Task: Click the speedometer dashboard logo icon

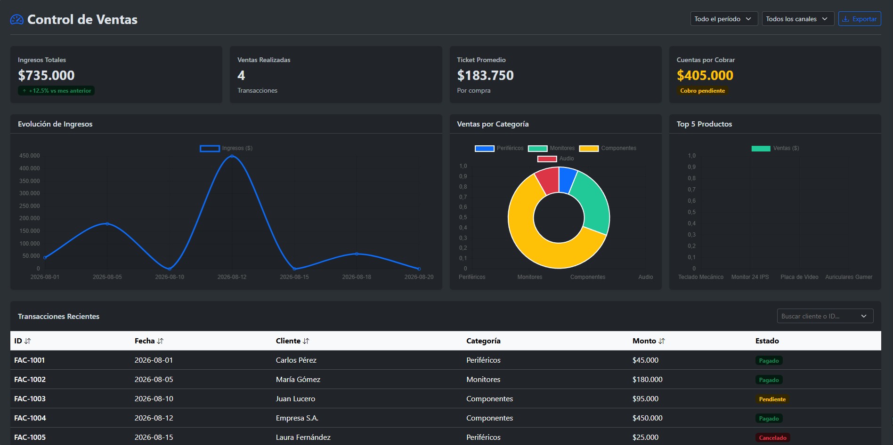Action: click(x=17, y=19)
